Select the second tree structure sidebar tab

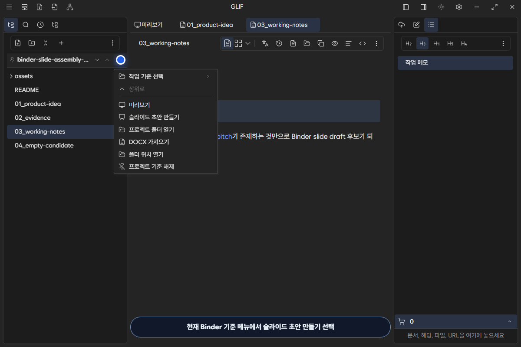point(55,25)
